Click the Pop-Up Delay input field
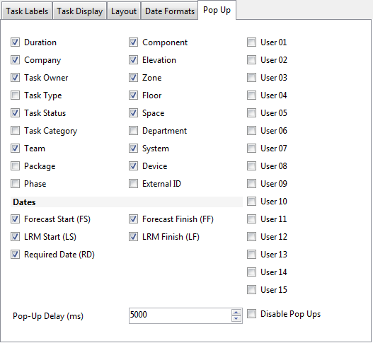This screenshot has height=343, width=373. 180,315
